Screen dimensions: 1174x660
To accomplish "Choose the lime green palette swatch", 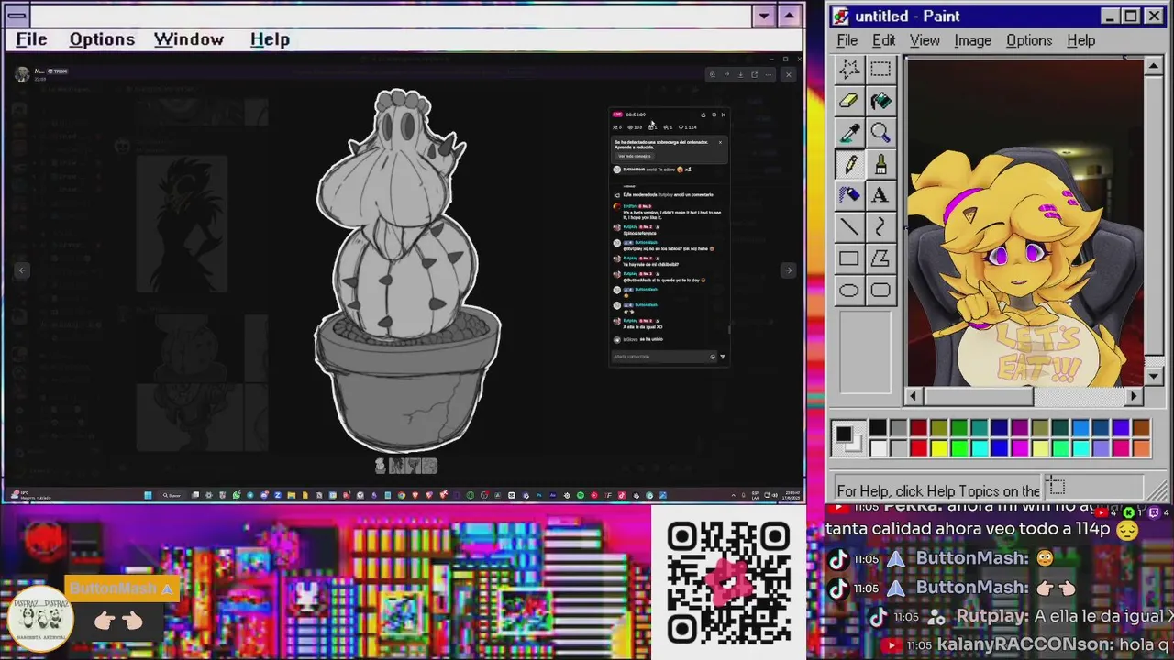I will pyautogui.click(x=958, y=448).
